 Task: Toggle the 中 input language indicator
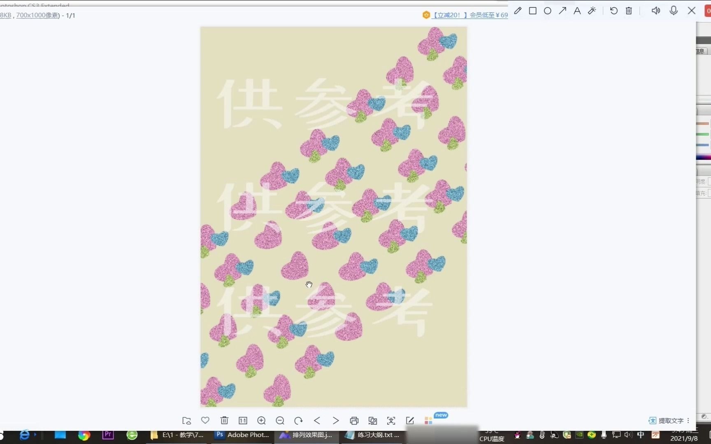point(641,435)
